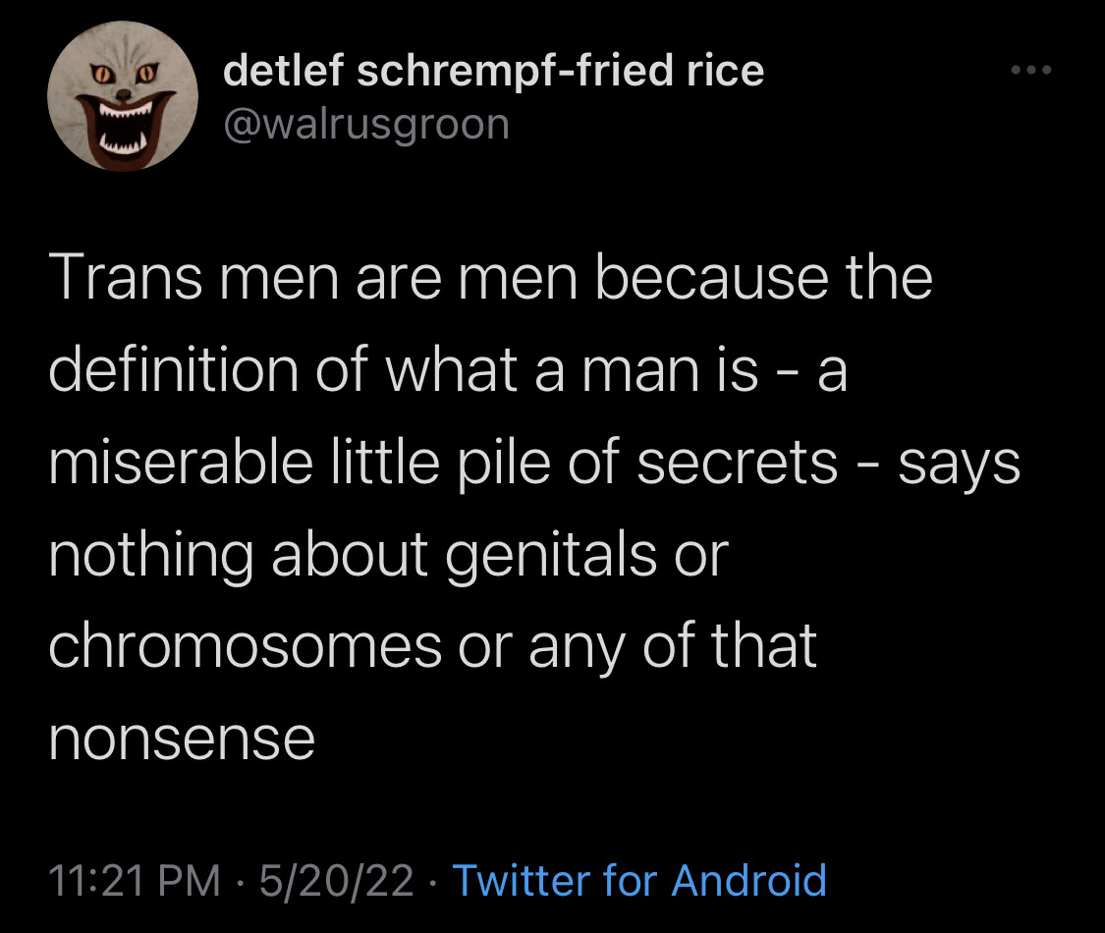
Task: Click the 11:21 PM timestamp
Action: tap(134, 880)
